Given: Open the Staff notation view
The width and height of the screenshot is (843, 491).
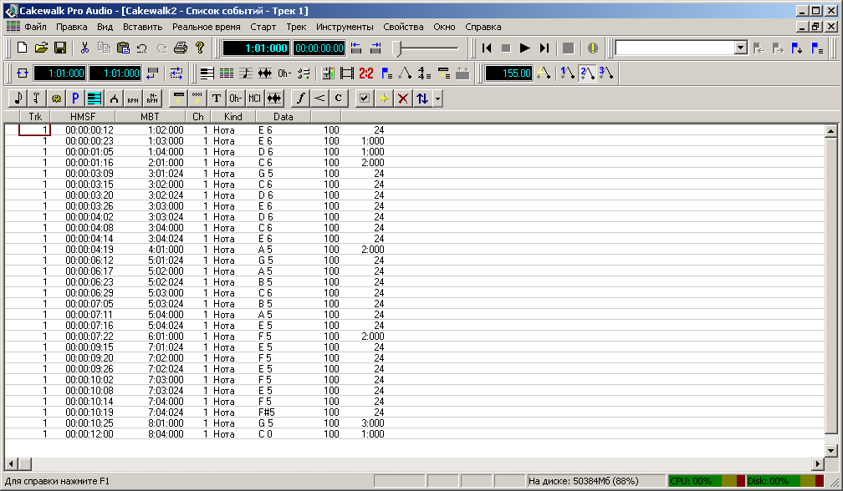Looking at the screenshot, I should [x=246, y=73].
